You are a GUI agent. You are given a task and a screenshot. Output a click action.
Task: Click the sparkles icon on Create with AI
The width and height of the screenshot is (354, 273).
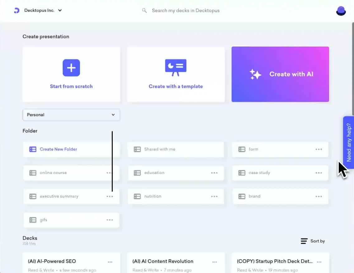(255, 74)
